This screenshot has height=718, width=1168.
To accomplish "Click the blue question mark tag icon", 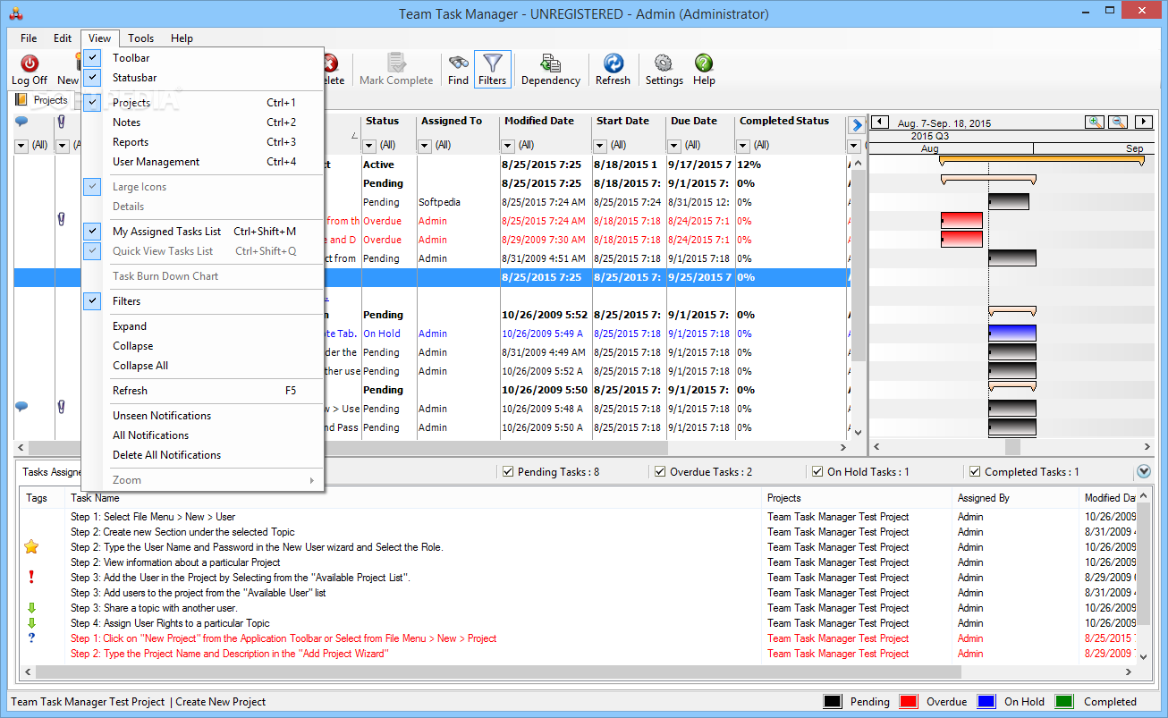I will [31, 638].
